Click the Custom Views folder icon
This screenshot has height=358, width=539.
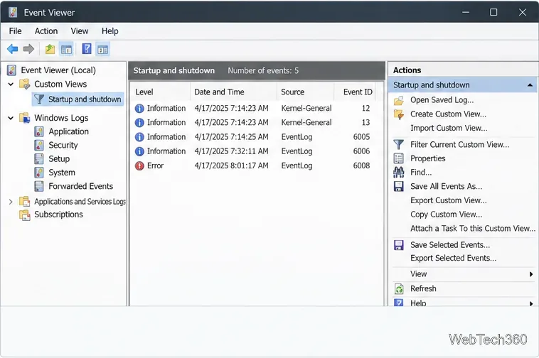click(x=25, y=84)
